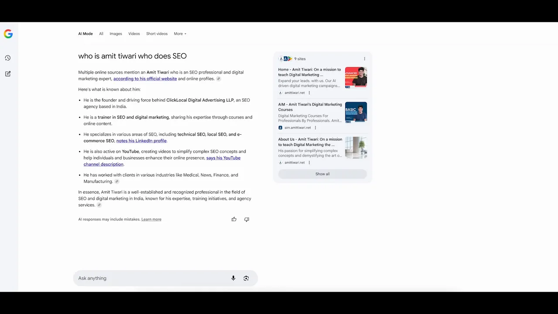Open 'according to his official website' link

click(145, 79)
